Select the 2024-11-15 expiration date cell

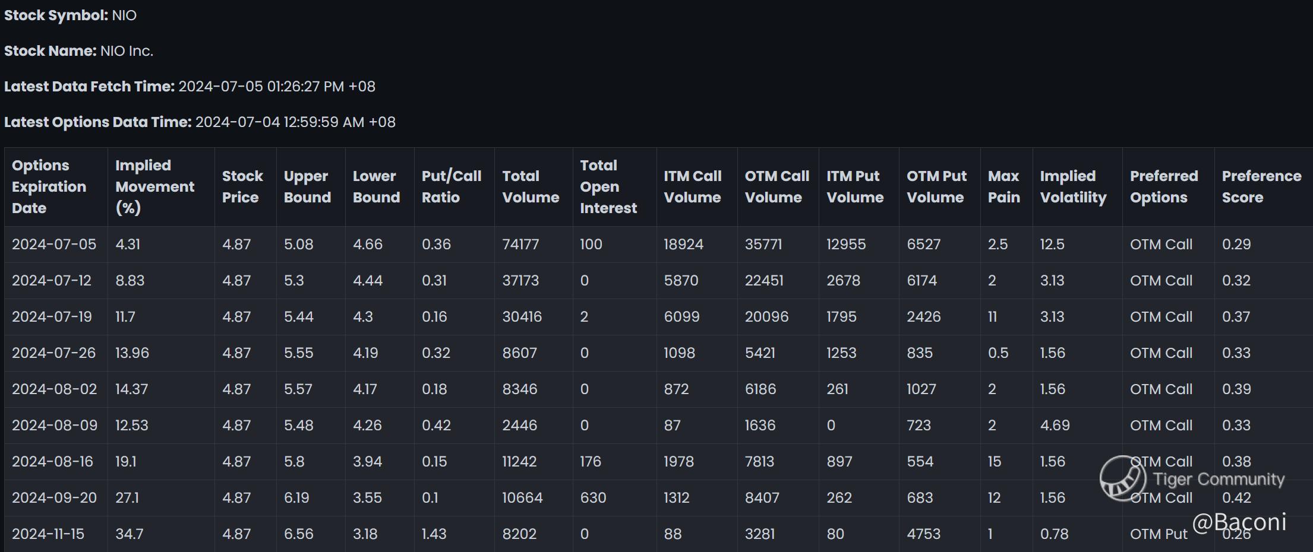pos(48,534)
